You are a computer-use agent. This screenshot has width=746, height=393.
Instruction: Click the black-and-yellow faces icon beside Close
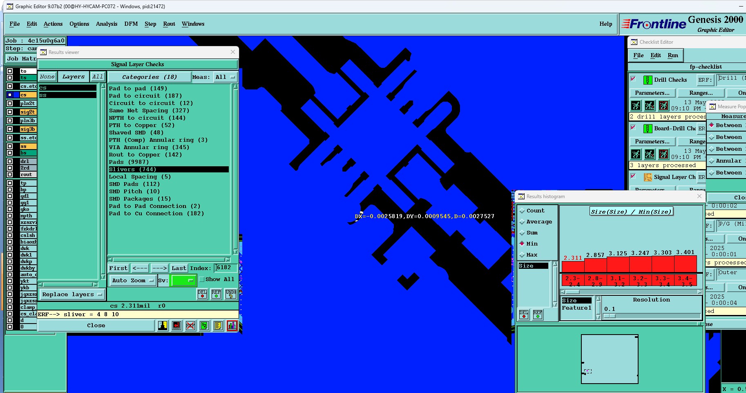point(163,326)
